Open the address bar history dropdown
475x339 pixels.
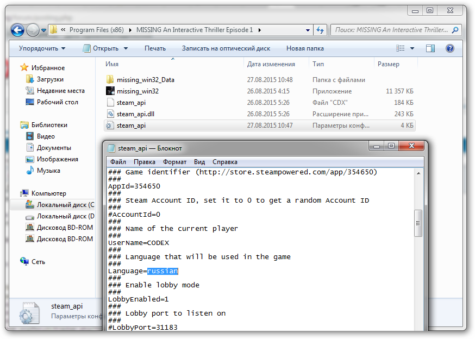point(308,30)
